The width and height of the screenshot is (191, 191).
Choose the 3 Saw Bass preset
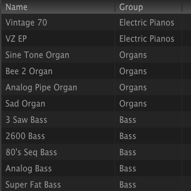click(26, 120)
